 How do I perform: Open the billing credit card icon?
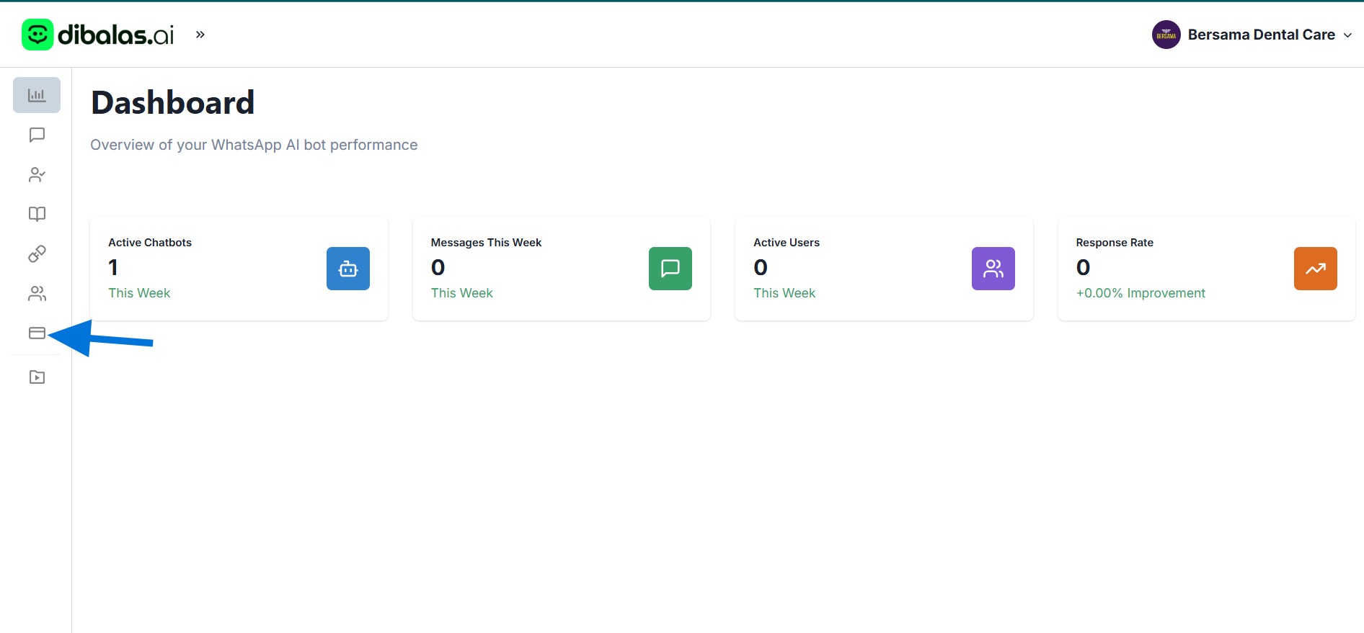click(x=37, y=333)
